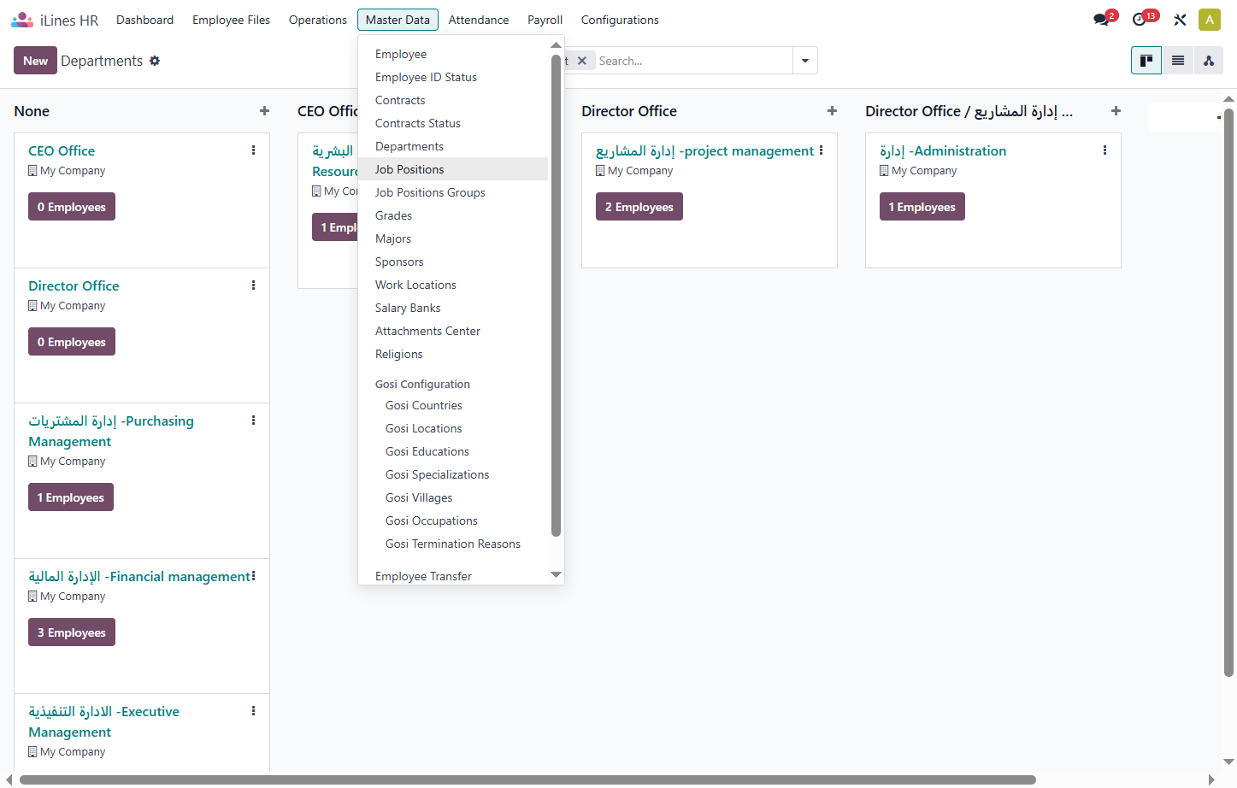Open options menu on CEO Office card
Image resolution: width=1237 pixels, height=788 pixels.
pos(253,150)
